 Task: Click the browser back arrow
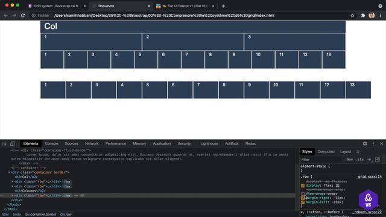[x=5, y=16]
